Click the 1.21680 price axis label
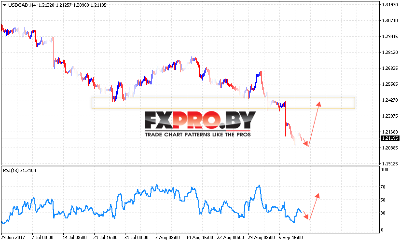 pos(390,132)
